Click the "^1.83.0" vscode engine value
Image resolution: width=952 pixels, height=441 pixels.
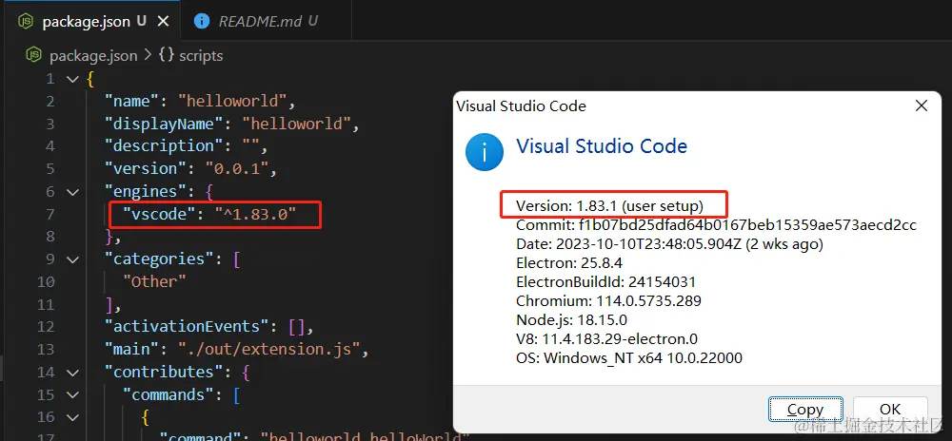pyautogui.click(x=255, y=214)
